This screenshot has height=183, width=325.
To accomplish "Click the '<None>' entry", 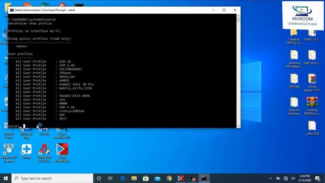I will (21, 46).
